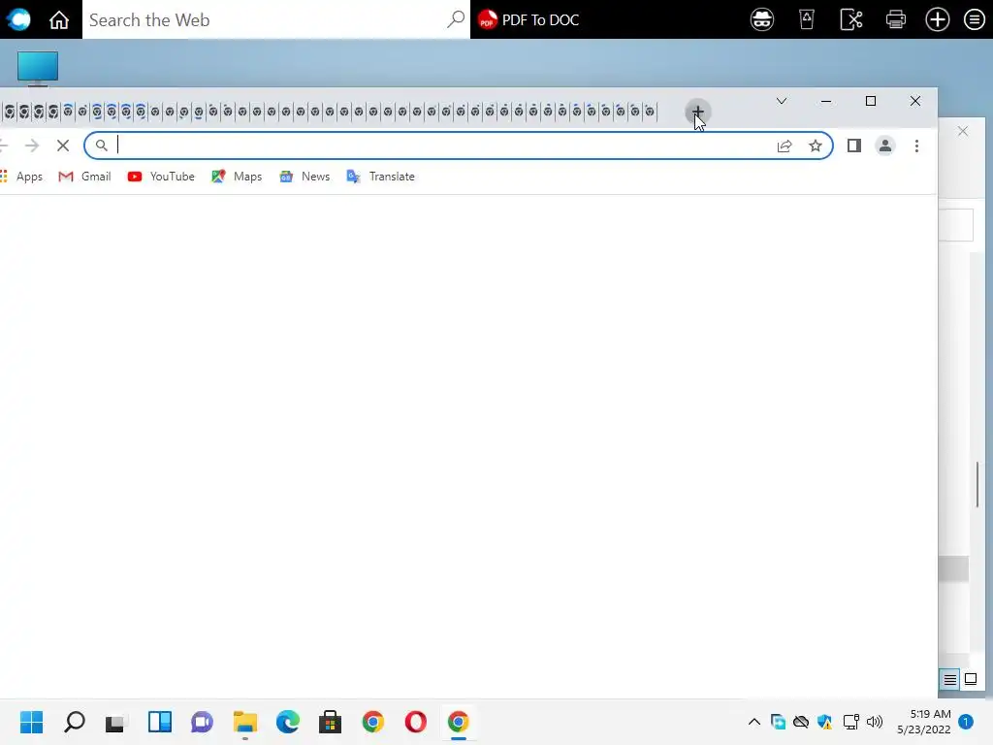This screenshot has width=993, height=745.
Task: Open the hamburger menu in top bar
Action: point(974,19)
